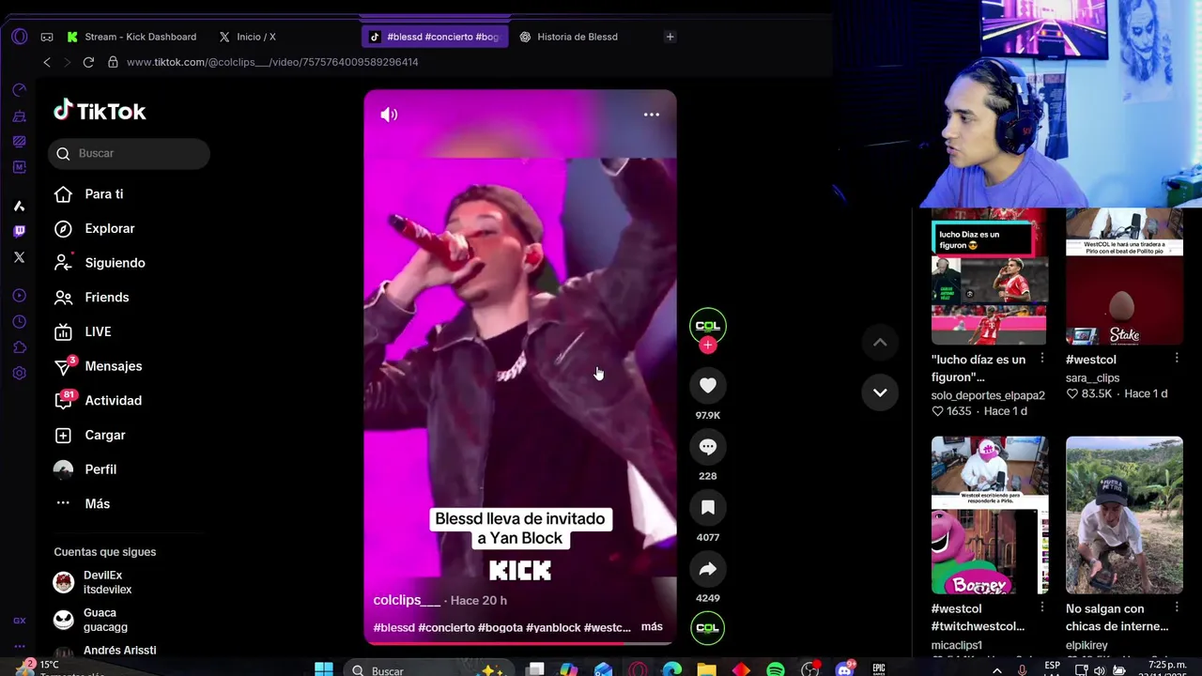Click the share arrow on the video
This screenshot has width=1202, height=676.
[708, 569]
